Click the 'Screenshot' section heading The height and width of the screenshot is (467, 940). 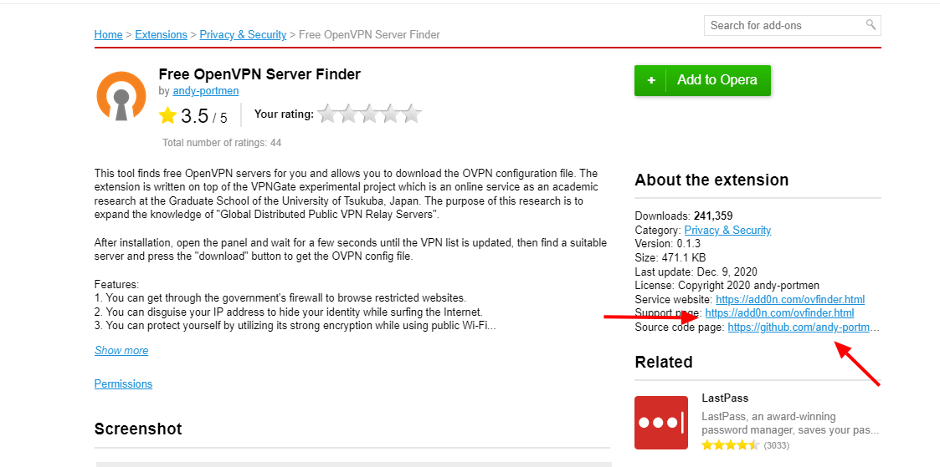[x=138, y=429]
